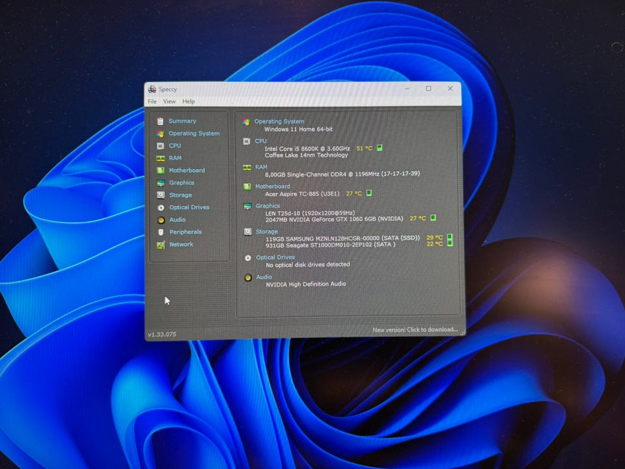Screen dimensions: 625x469
Task: Click the Audio heading link in the summary panel
Action: click(264, 277)
